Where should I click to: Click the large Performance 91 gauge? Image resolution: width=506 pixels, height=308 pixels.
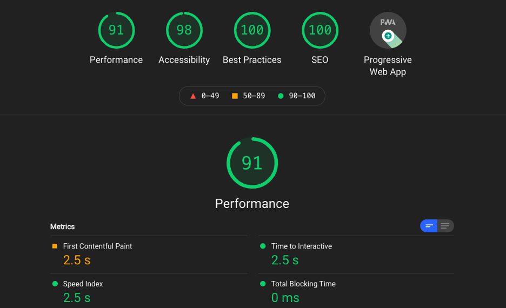coord(252,163)
